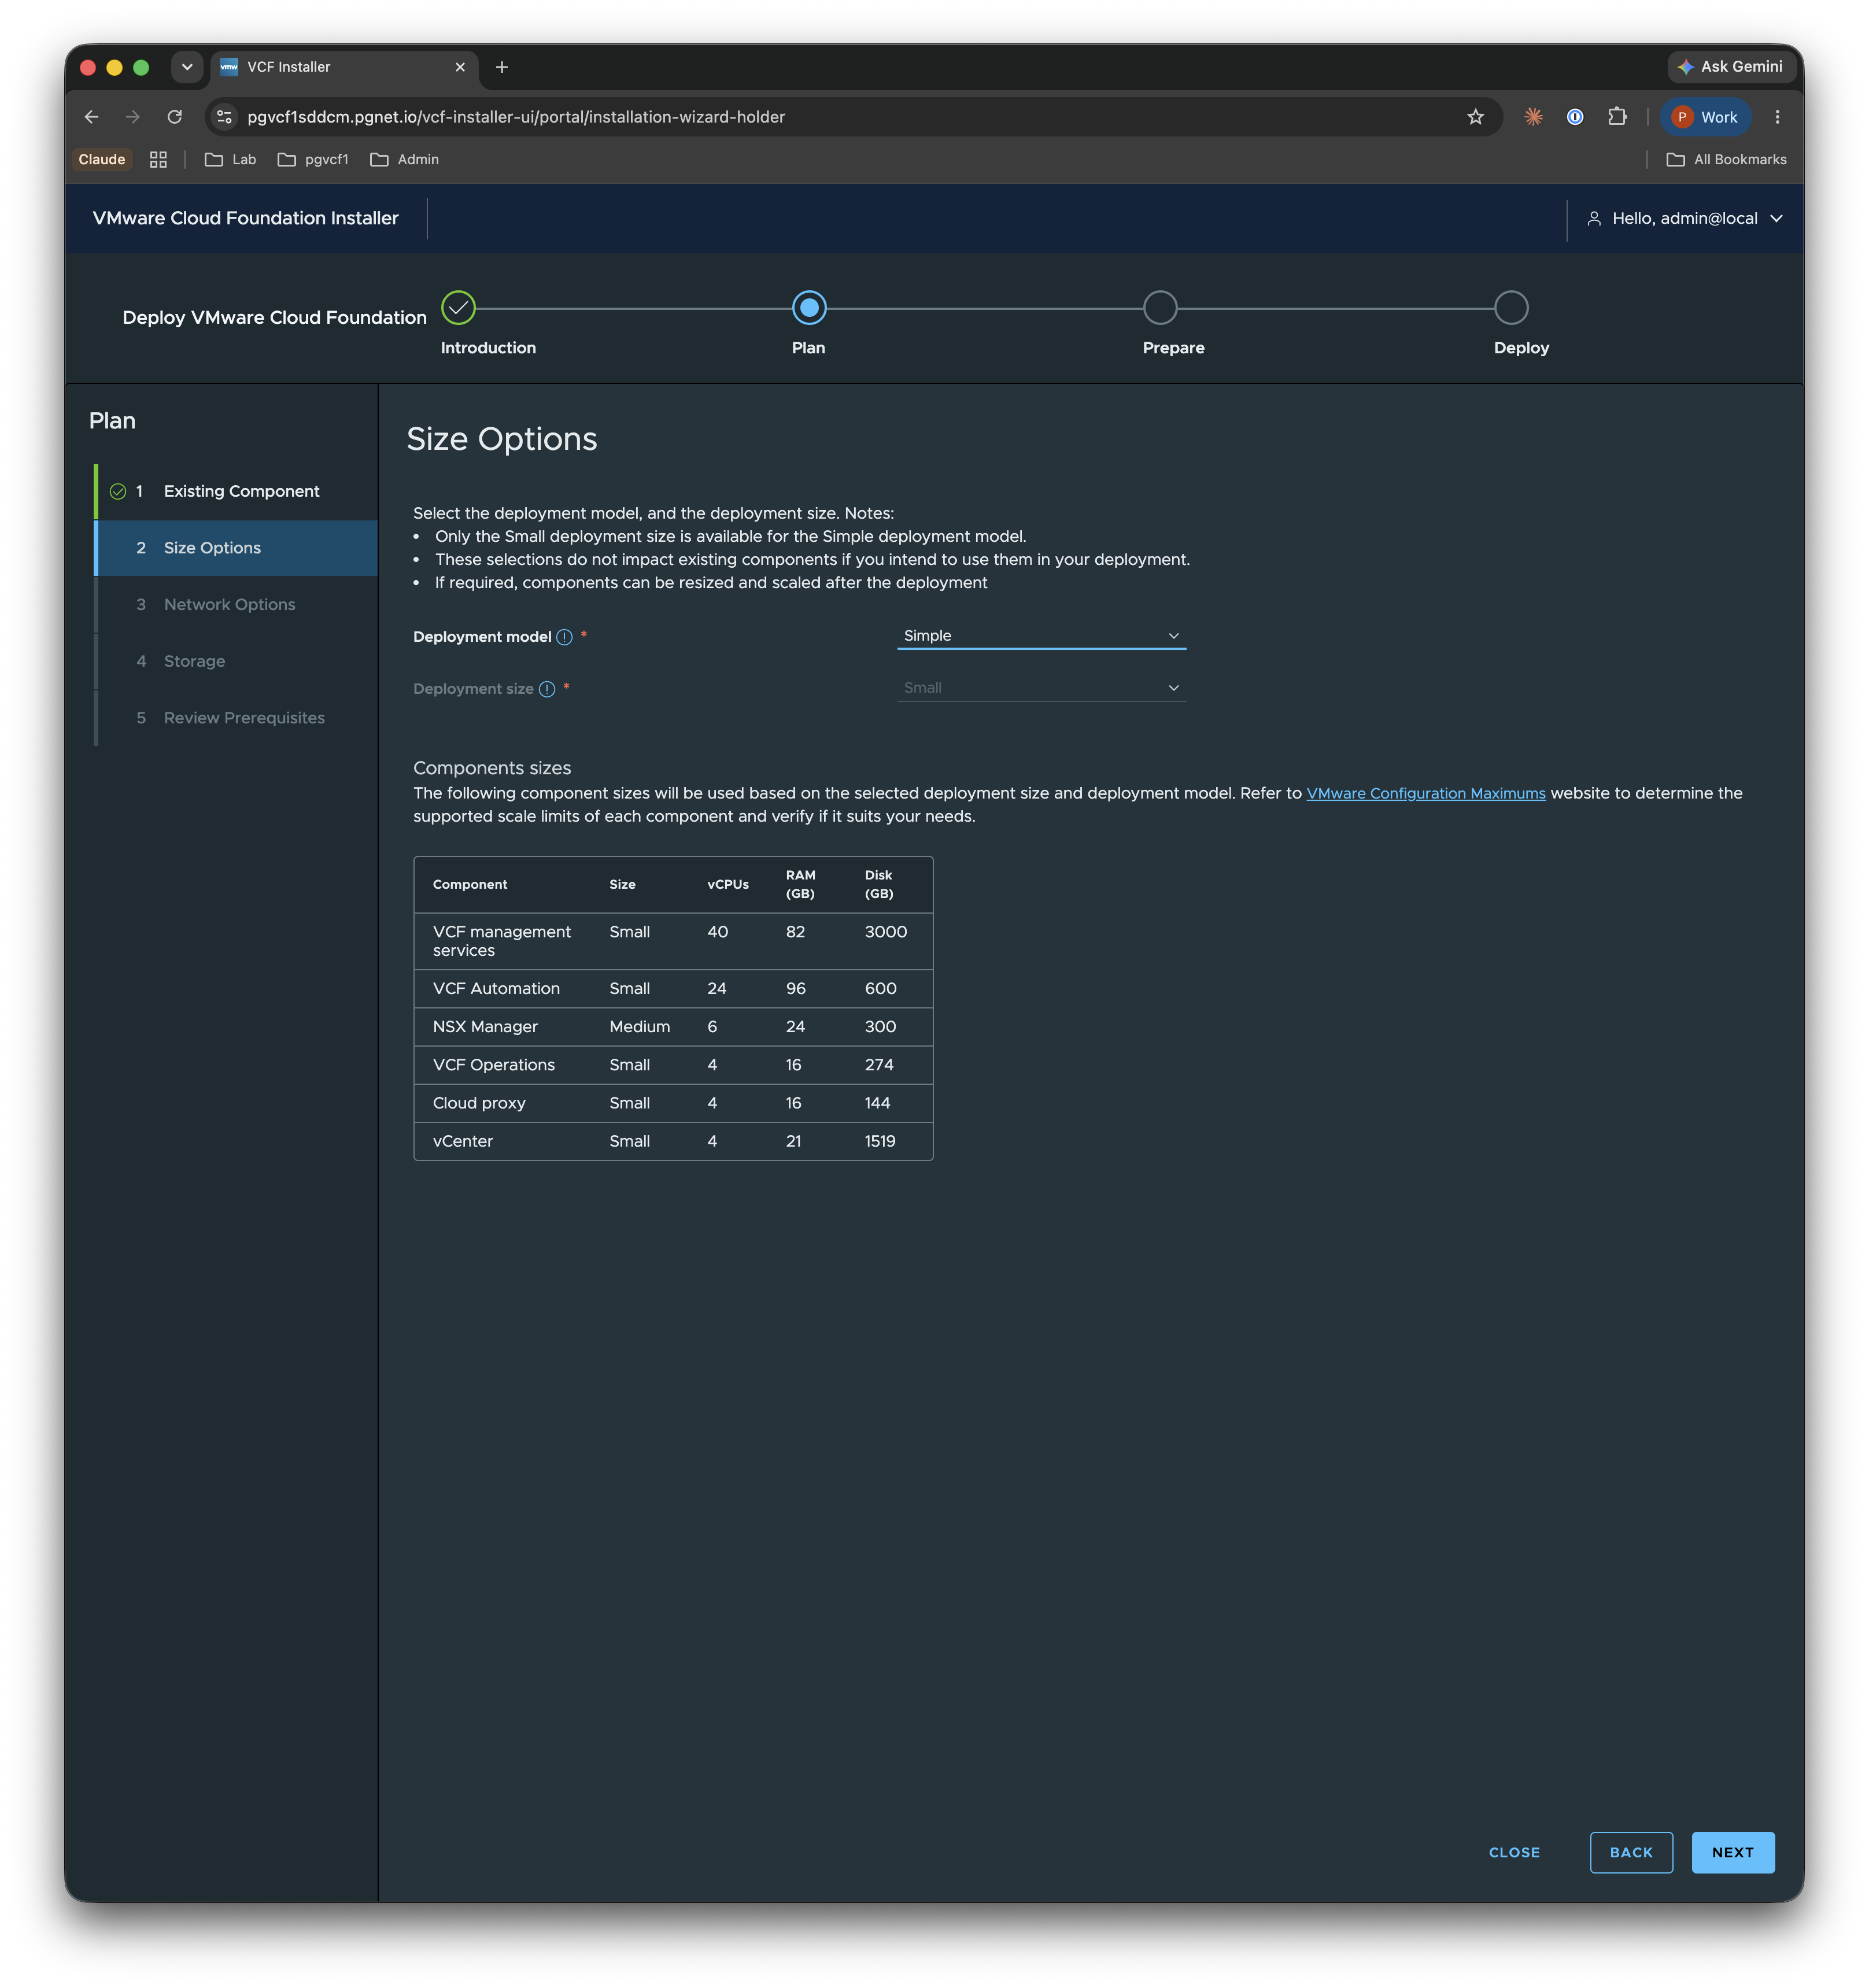Screen dimensions: 1869x1988
Task: Click the VCF Automation table row
Action: (673, 988)
